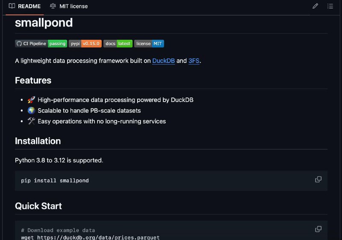Click the license MIT badge
342x240 pixels.
click(x=149, y=44)
